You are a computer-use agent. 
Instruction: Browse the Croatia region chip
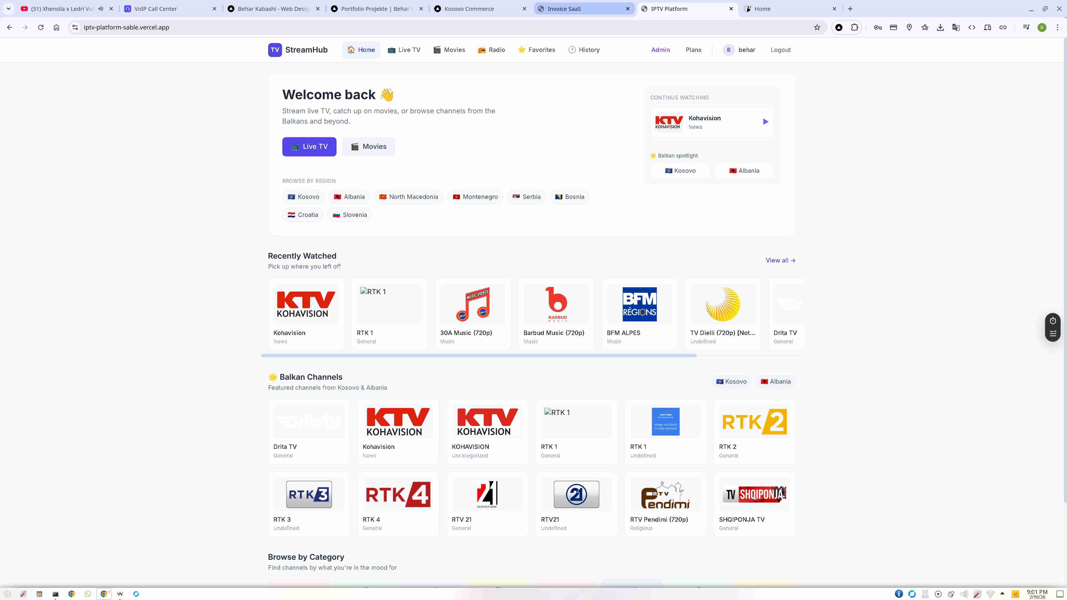tap(303, 215)
